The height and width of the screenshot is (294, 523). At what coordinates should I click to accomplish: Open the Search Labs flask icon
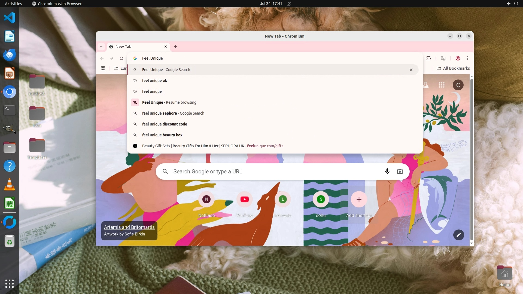(x=426, y=85)
